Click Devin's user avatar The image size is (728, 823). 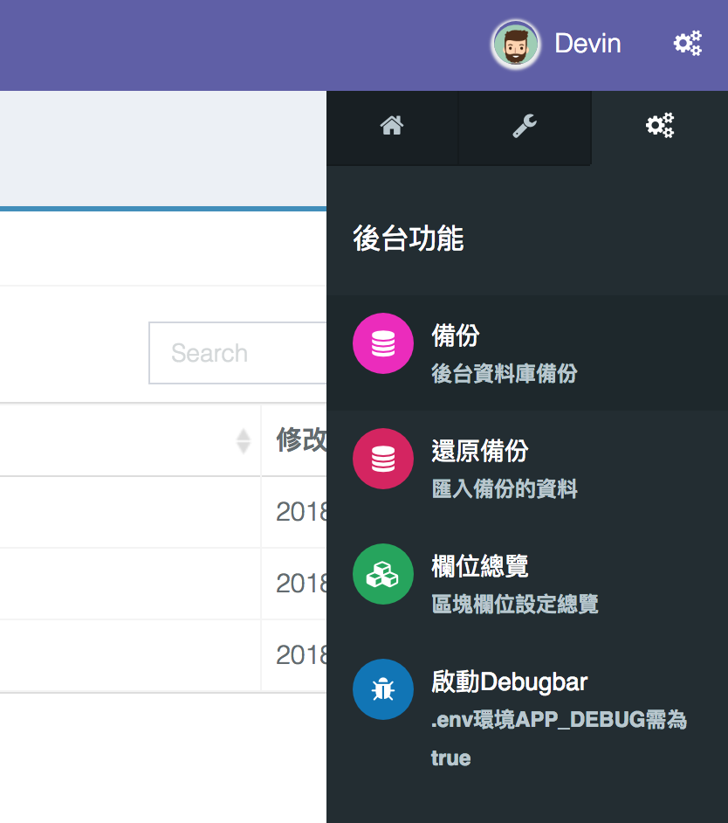coord(515,45)
